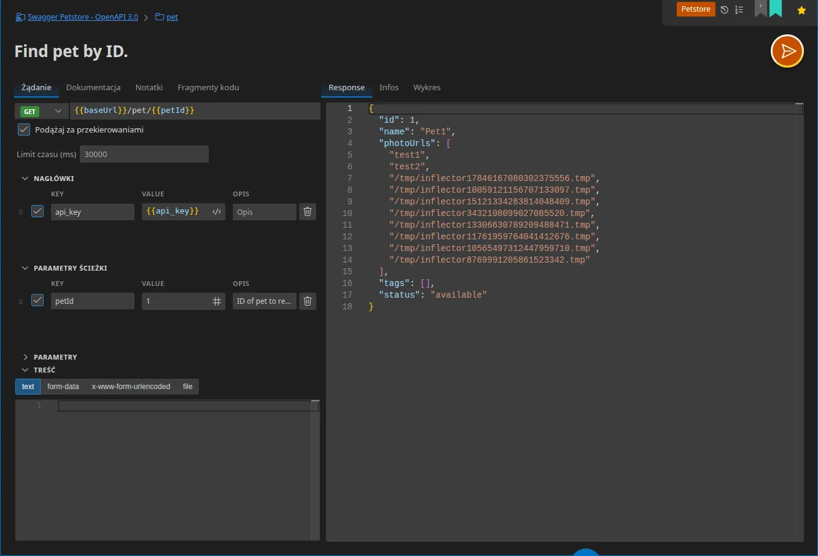
Task: Disable the api_key header checkbox
Action: click(x=37, y=211)
